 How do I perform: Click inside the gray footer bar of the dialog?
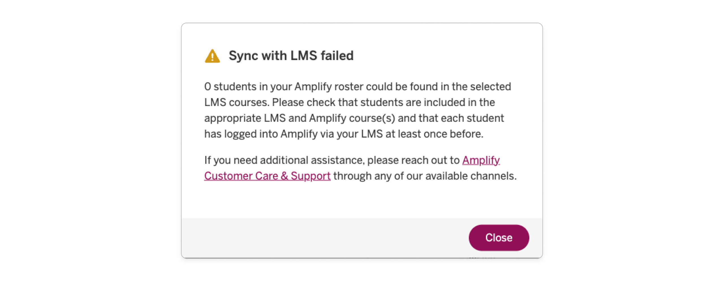click(x=283, y=238)
